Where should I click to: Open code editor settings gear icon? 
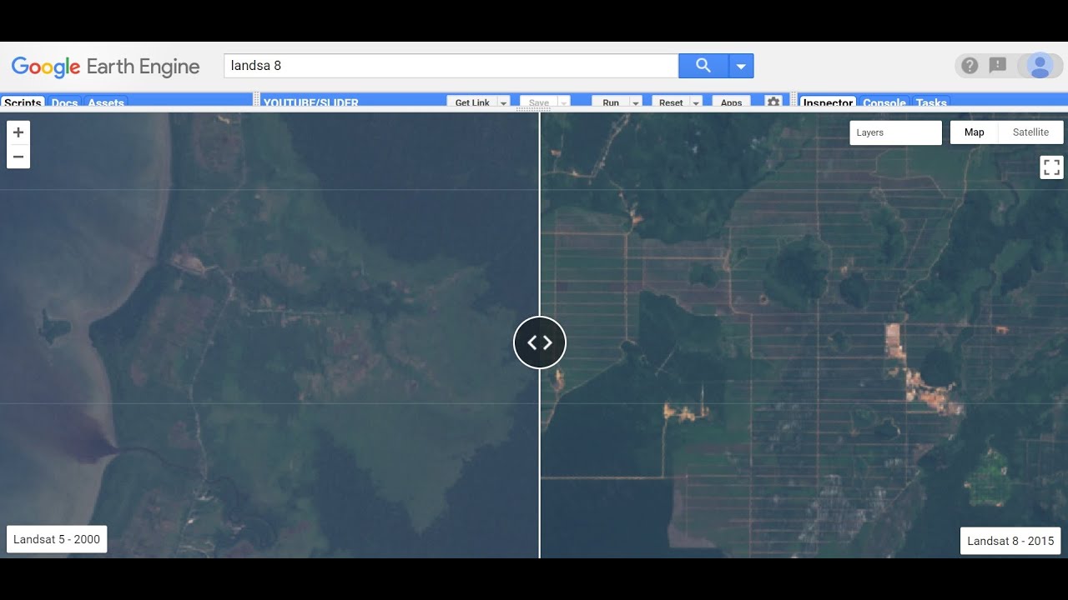pos(773,102)
